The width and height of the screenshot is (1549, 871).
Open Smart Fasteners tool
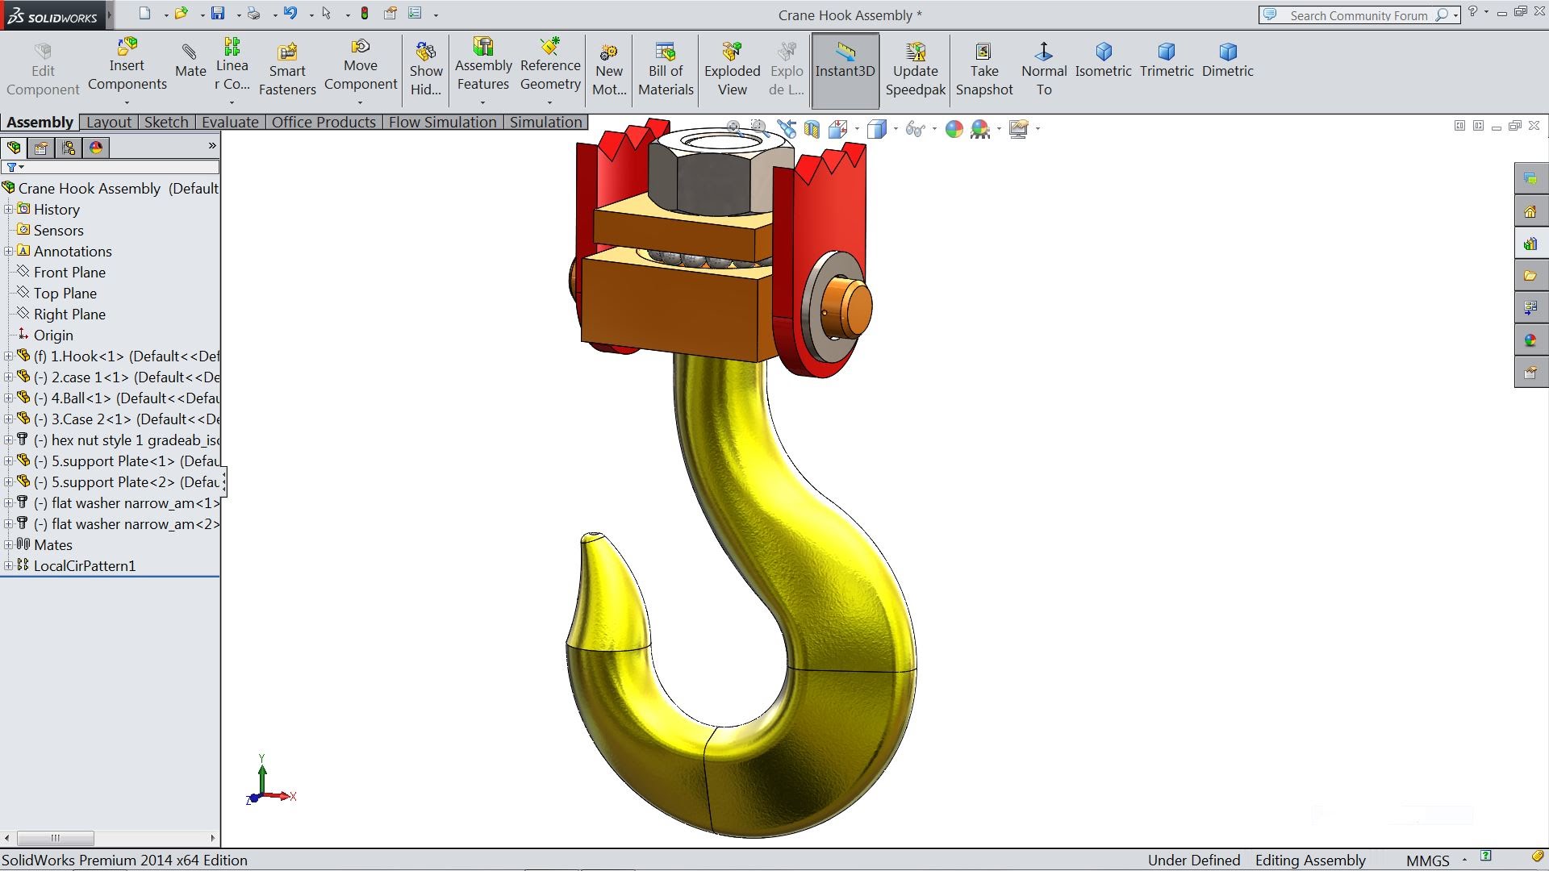(x=287, y=70)
